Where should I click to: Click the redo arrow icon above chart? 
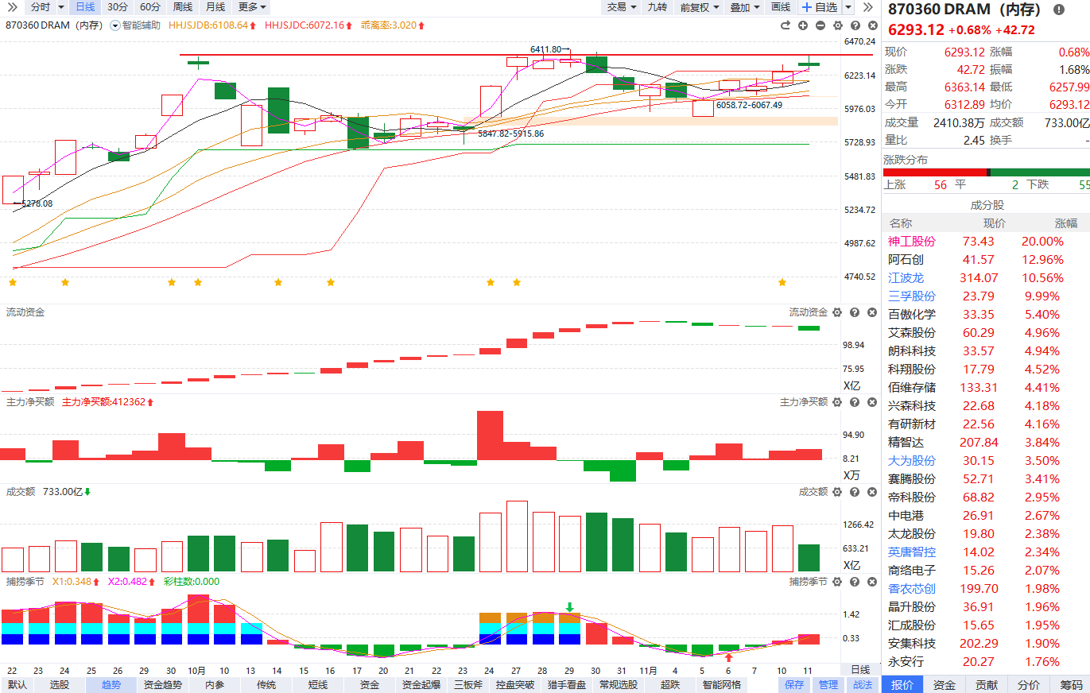tap(785, 25)
